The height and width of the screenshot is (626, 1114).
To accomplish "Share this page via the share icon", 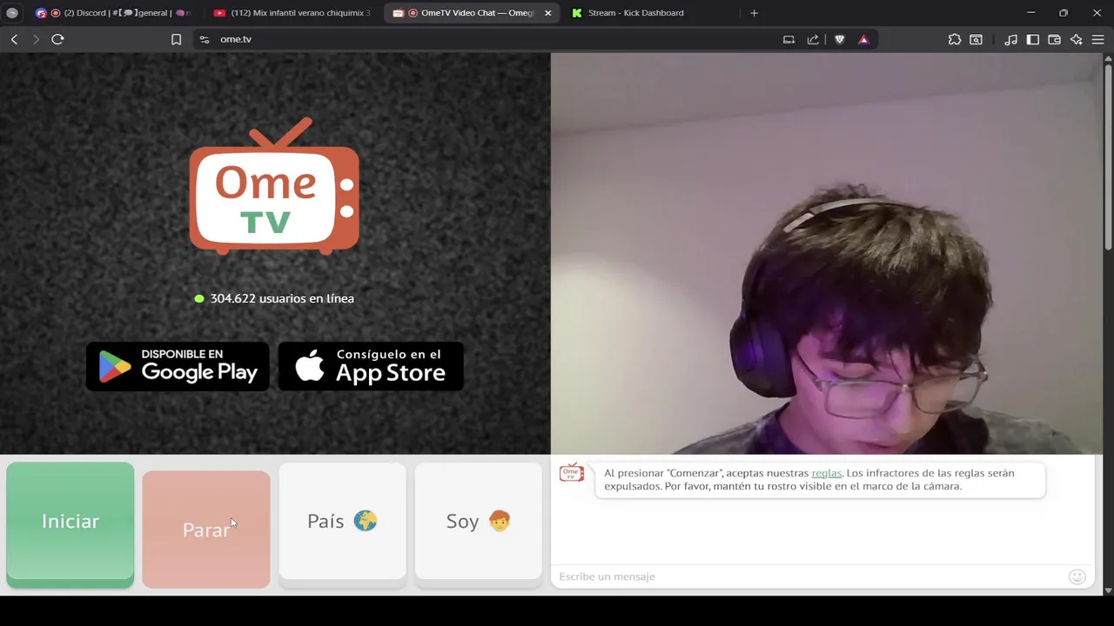I will [813, 39].
